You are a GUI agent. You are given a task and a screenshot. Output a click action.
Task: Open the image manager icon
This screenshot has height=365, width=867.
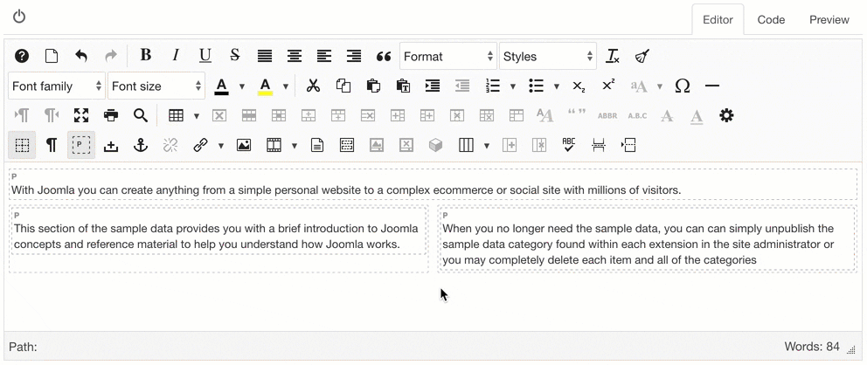click(244, 145)
